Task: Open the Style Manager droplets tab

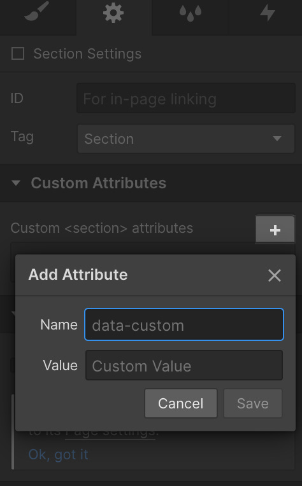Action: (191, 13)
